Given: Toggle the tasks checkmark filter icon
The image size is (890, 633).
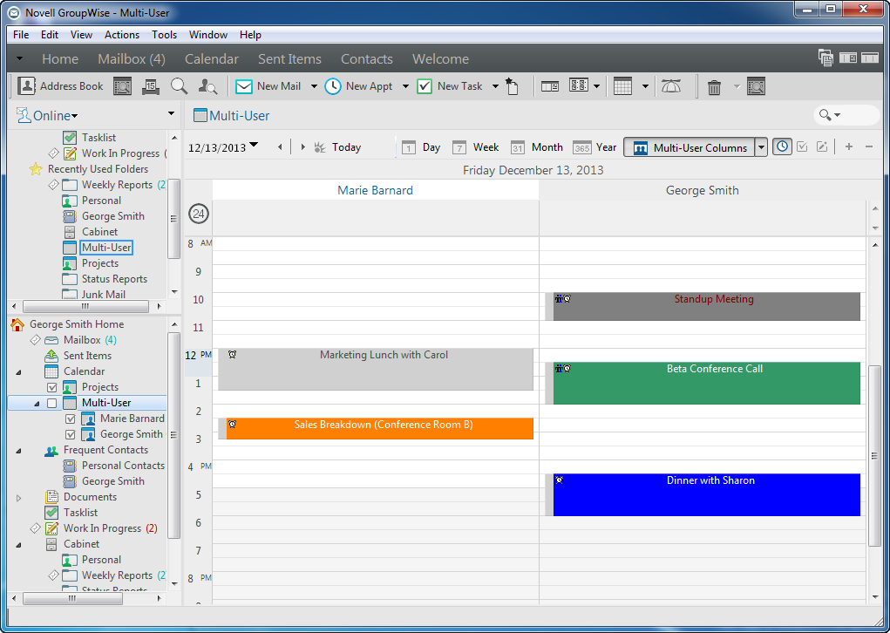Looking at the screenshot, I should pos(802,146).
